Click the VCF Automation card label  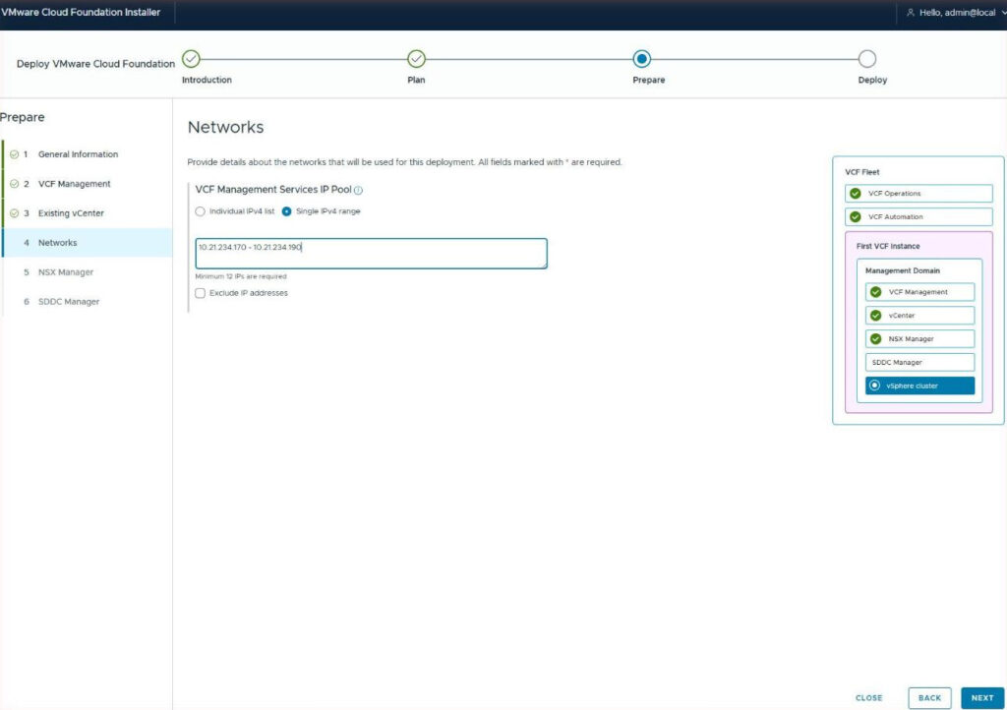click(895, 217)
